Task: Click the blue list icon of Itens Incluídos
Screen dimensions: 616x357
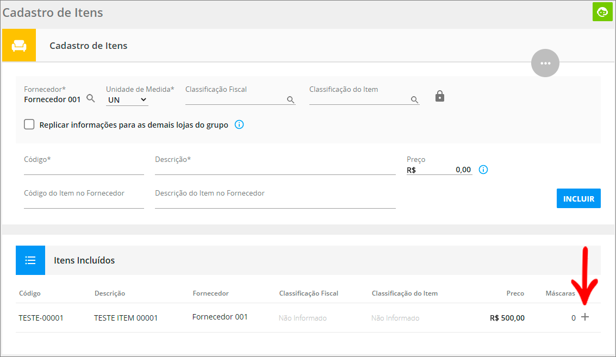Action: click(30, 260)
